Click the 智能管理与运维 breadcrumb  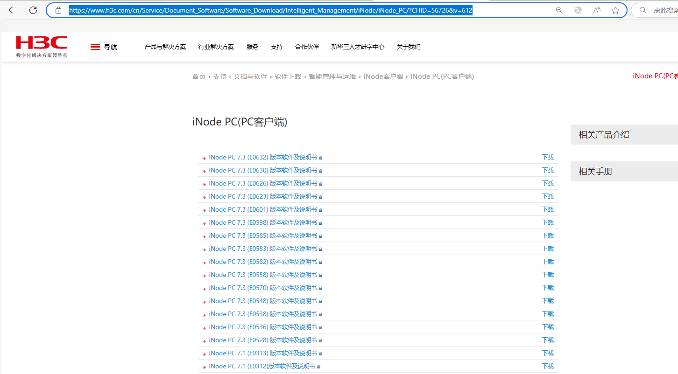(x=332, y=76)
